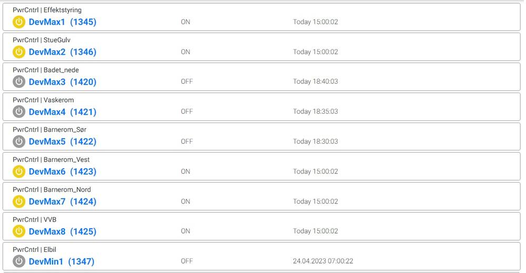The height and width of the screenshot is (273, 526).
Task: Open the DevMax7 (1424) device link
Action: pos(62,201)
